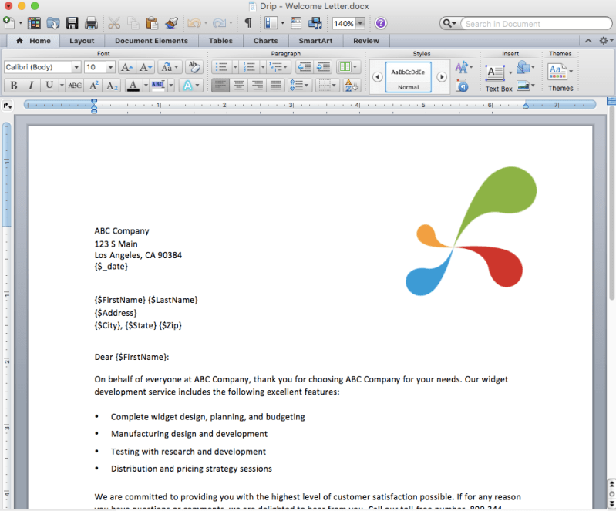The image size is (616, 511).
Task: Sort text with A-Z icon
Action: point(351,86)
